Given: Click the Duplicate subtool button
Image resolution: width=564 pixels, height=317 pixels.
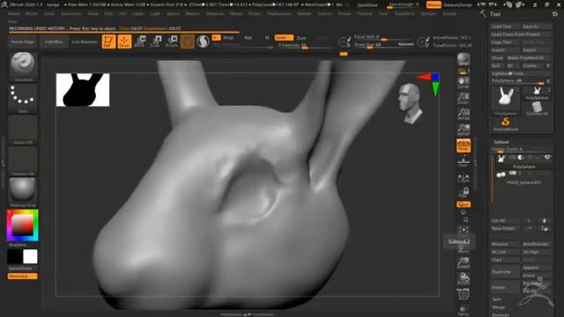Looking at the screenshot, I should 505,272.
